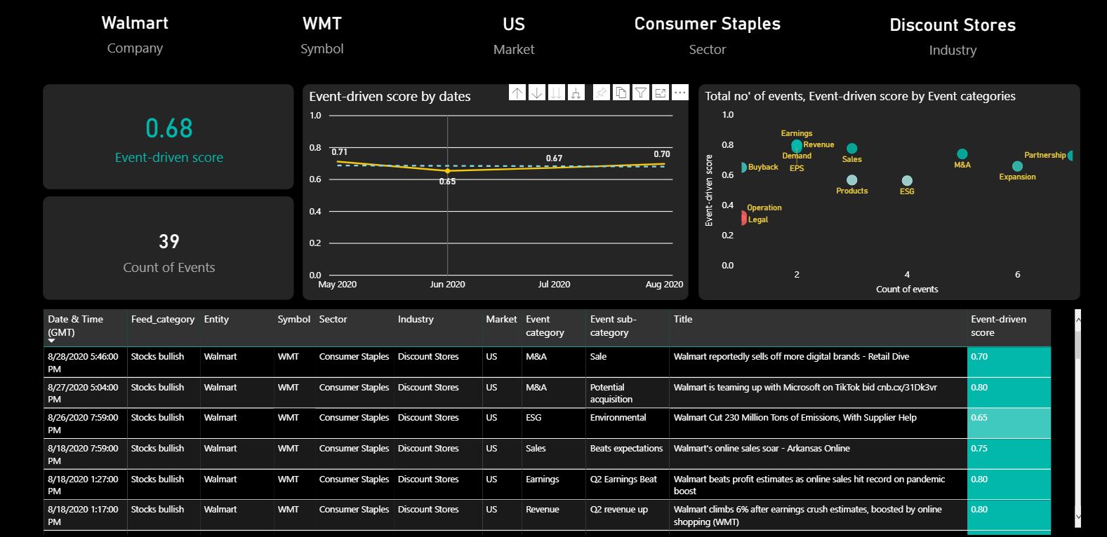Viewport: 1107px width, 537px height.
Task: Go to next hierarchy level double-arrow
Action: click(557, 93)
